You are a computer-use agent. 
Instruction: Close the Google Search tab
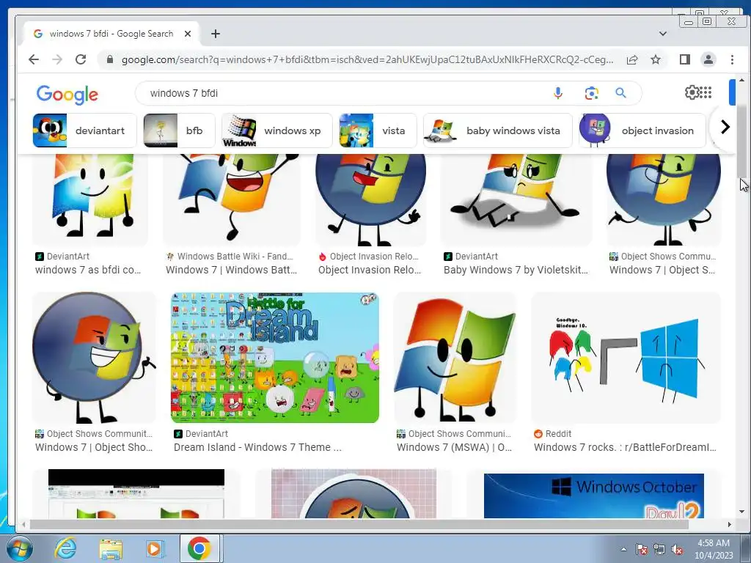click(188, 34)
